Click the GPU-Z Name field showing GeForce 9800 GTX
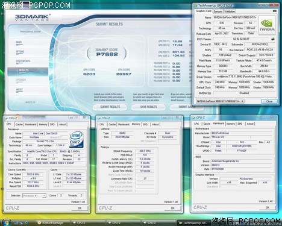This screenshot has height=226, width=282. point(234,17)
